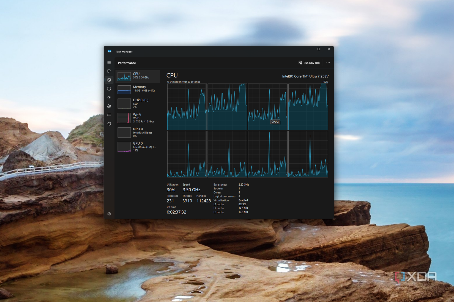The width and height of the screenshot is (454, 302).
Task: Click the 3310 threads value
Action: [187, 201]
